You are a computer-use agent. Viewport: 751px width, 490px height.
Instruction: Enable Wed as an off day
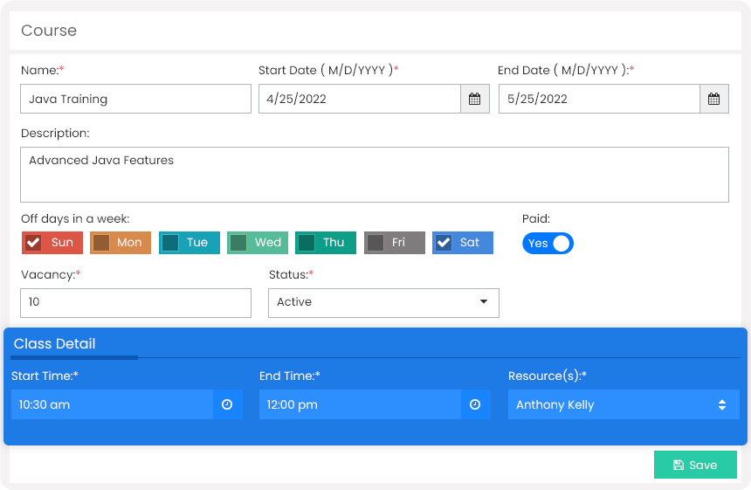pyautogui.click(x=238, y=242)
